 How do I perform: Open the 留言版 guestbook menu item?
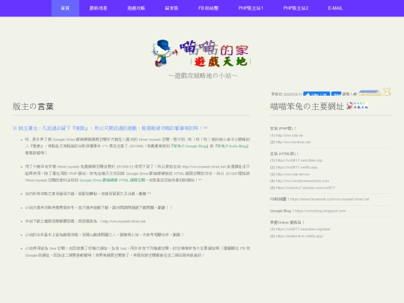(x=171, y=8)
